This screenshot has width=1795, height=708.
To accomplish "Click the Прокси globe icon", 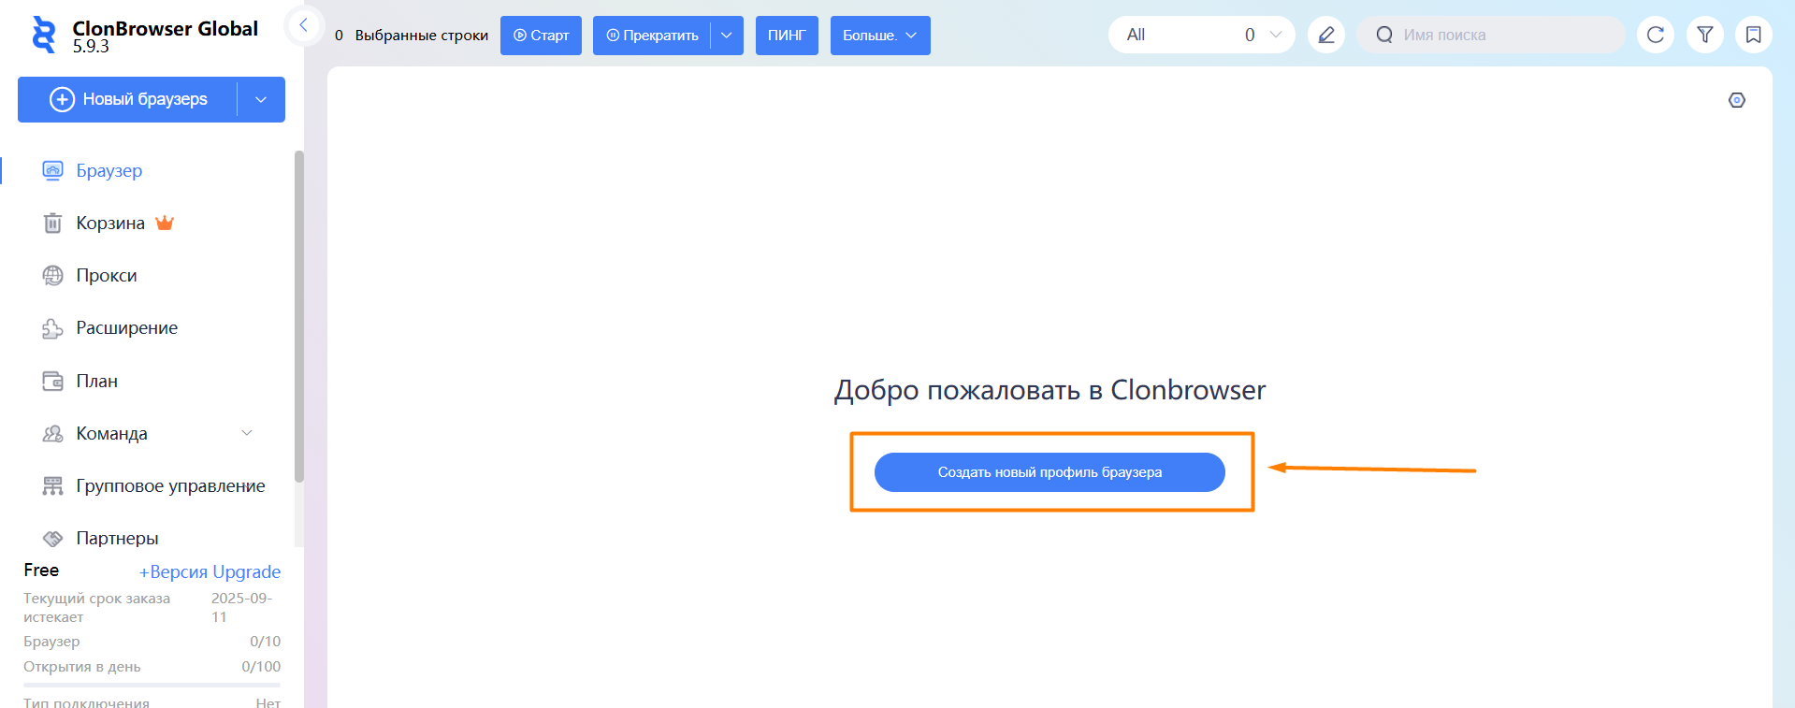I will pyautogui.click(x=53, y=275).
